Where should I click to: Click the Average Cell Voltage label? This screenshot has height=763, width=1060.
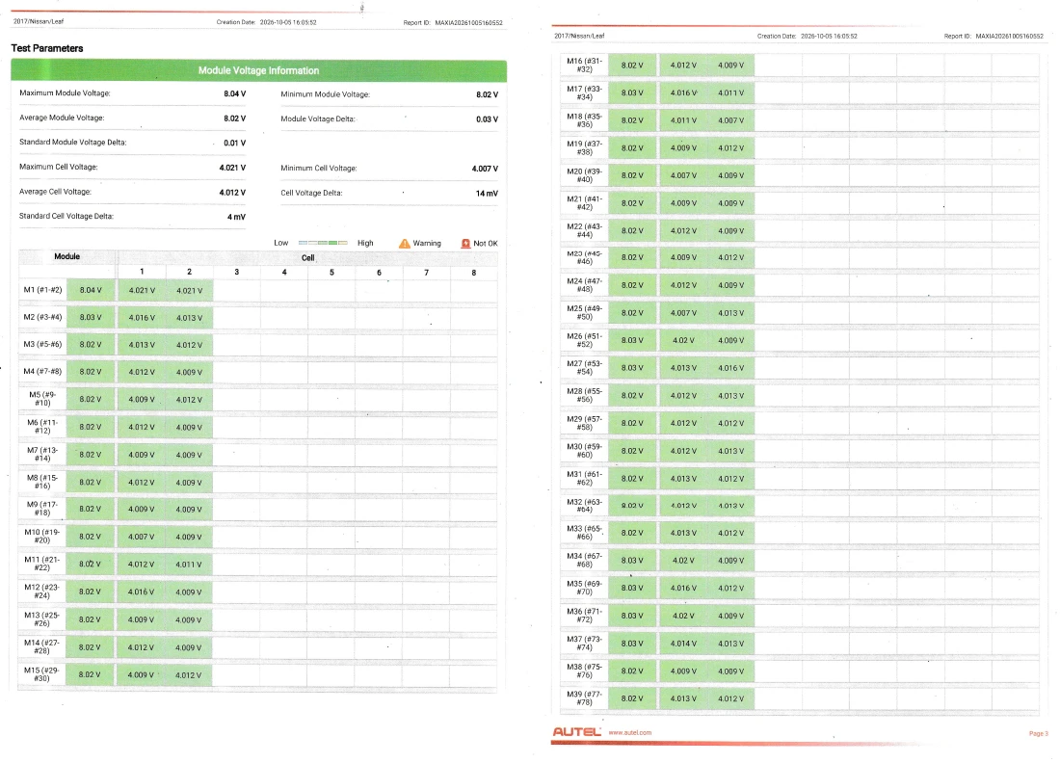[x=55, y=192]
